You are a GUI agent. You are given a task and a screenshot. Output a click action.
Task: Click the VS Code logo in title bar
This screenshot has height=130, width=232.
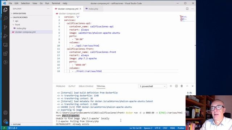[x=4, y=3]
